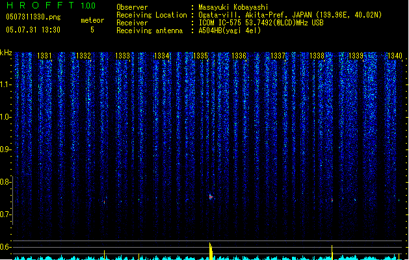The height and width of the screenshot is (260, 409).
Task: Click the 0.6 kHz axis label
Action: 5,247
